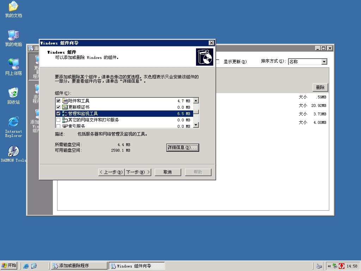The height and width of the screenshot is (271, 361).
Task: Click 详细信息 details button
Action: (183, 147)
